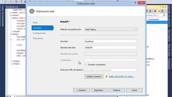Open the Propiedades side tab
172x97 pixels.
point(169,64)
